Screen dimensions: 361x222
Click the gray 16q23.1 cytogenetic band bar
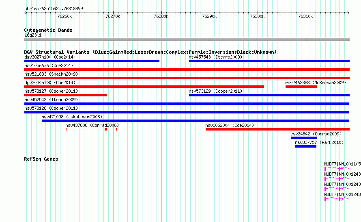[x=187, y=39]
